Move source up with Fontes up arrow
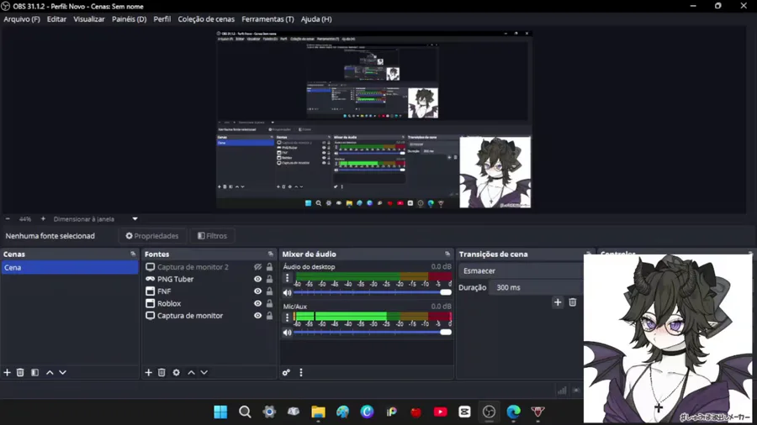757x425 pixels. click(191, 372)
